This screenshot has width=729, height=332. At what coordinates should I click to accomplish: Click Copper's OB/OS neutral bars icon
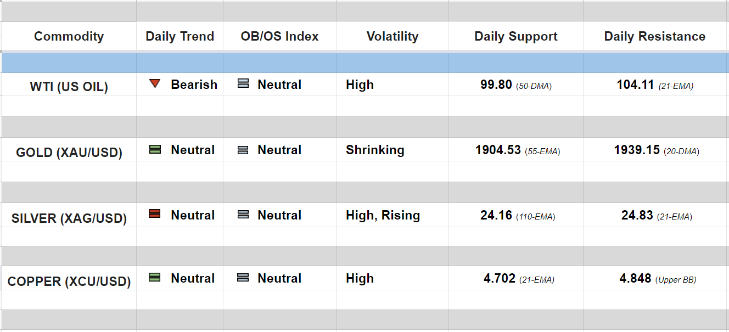[x=243, y=278]
